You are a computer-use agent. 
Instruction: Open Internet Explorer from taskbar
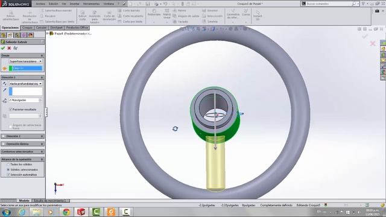22,212
